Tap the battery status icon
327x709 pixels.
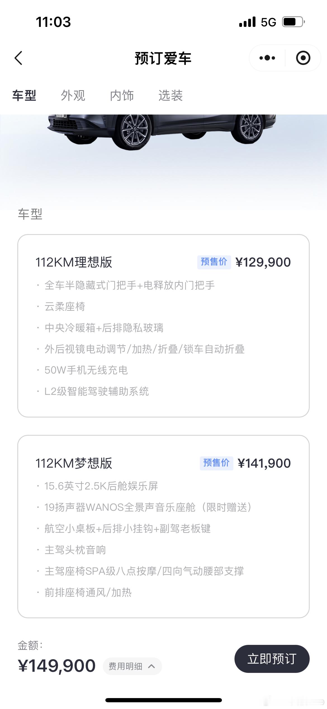293,22
